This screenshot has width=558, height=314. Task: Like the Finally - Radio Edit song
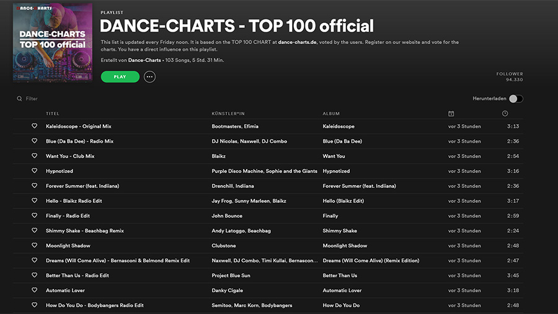[35, 216]
